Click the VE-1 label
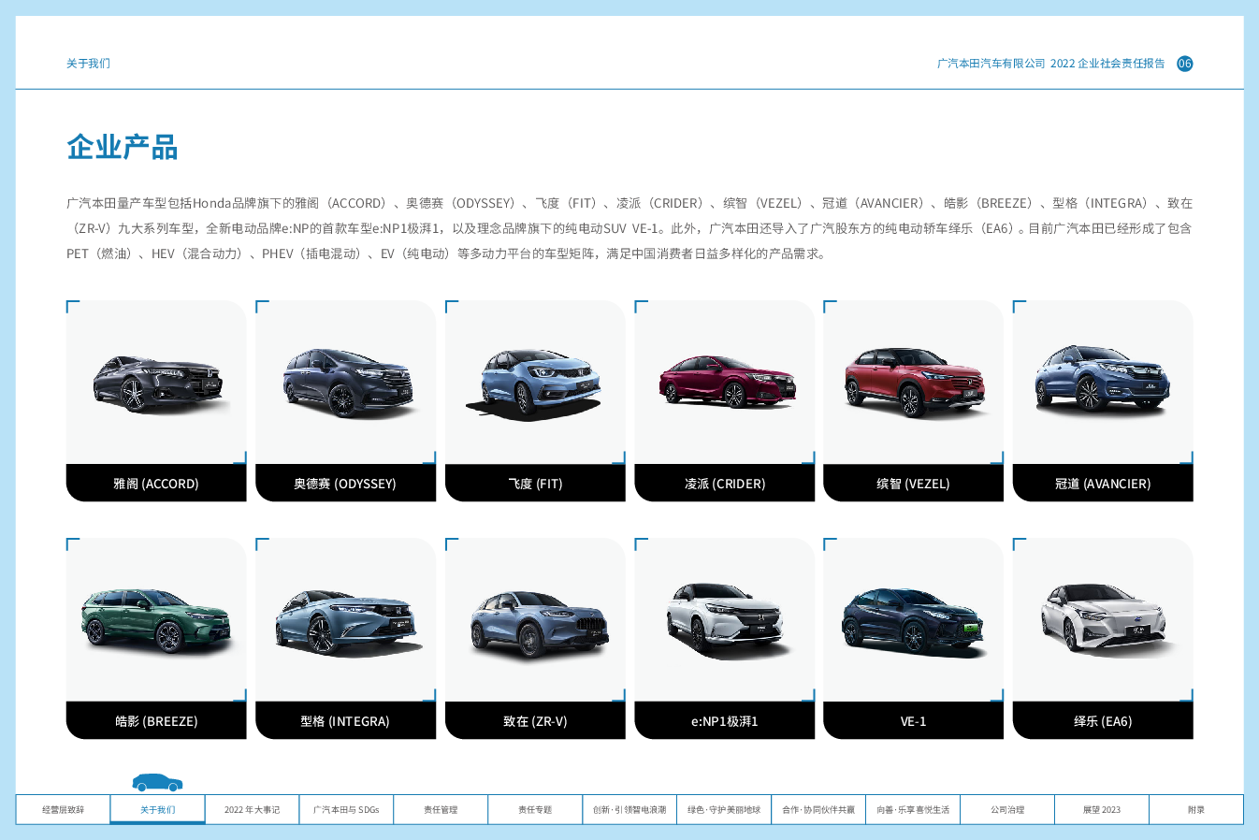Image resolution: width=1259 pixels, height=840 pixels. pyautogui.click(x=913, y=721)
